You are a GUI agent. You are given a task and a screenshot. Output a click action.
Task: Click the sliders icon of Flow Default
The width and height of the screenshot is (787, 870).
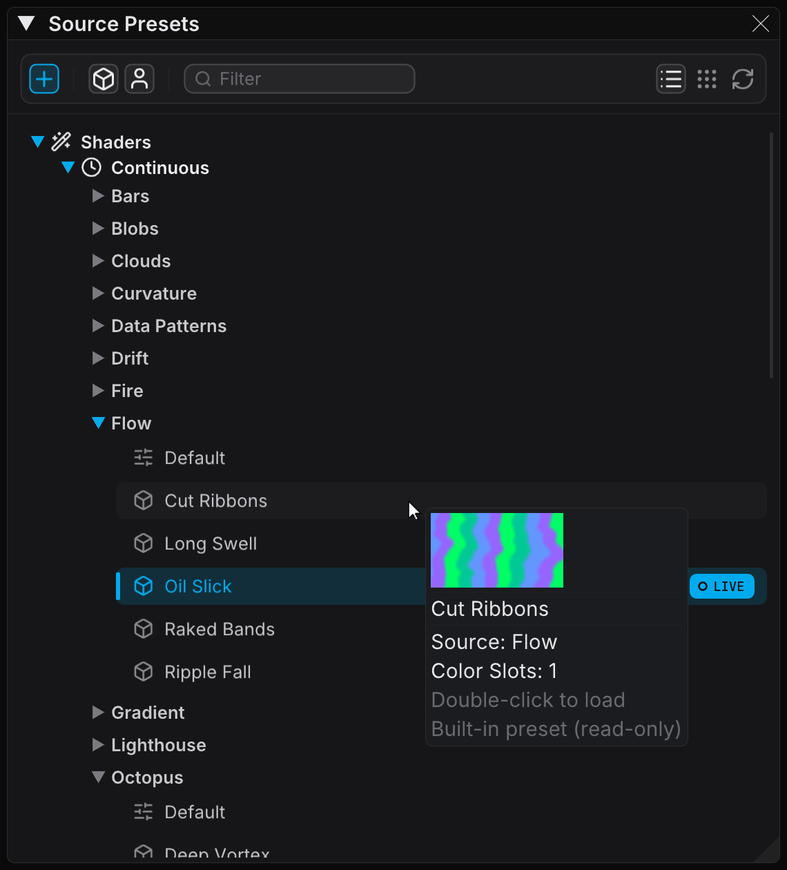144,458
